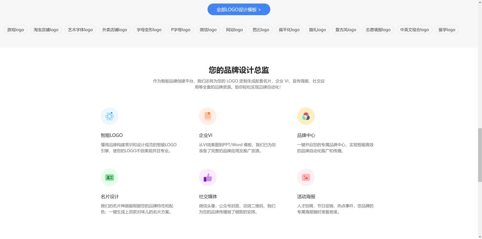Viewport: 482px width, 239px height.
Task: Select the 淘宝店铺logo tag
Action: coord(46,30)
